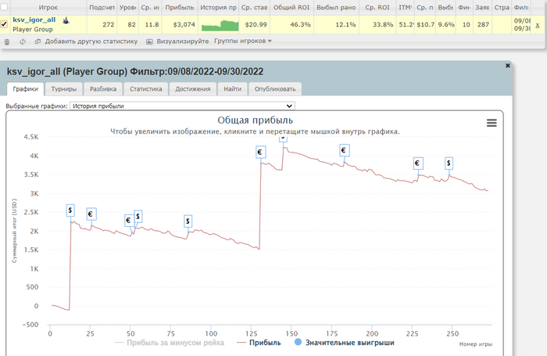The image size is (547, 356).
Task: Sort by the Выбыл рано column header
Action: click(336, 7)
